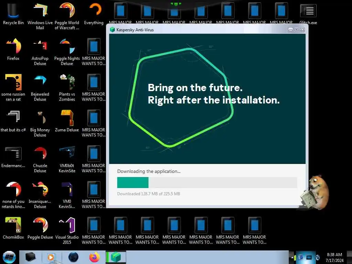
Task: Open the Big Money Deluxe shortcut
Action: (40, 123)
